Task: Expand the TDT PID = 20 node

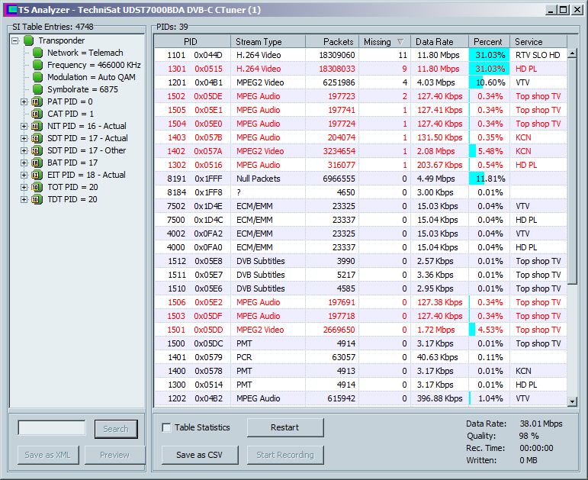Action: pyautogui.click(x=24, y=199)
